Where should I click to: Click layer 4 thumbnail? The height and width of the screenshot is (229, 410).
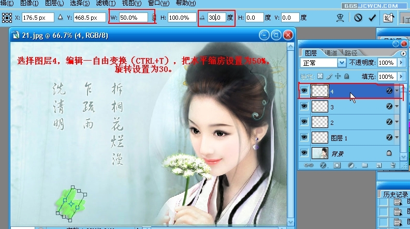pos(320,91)
